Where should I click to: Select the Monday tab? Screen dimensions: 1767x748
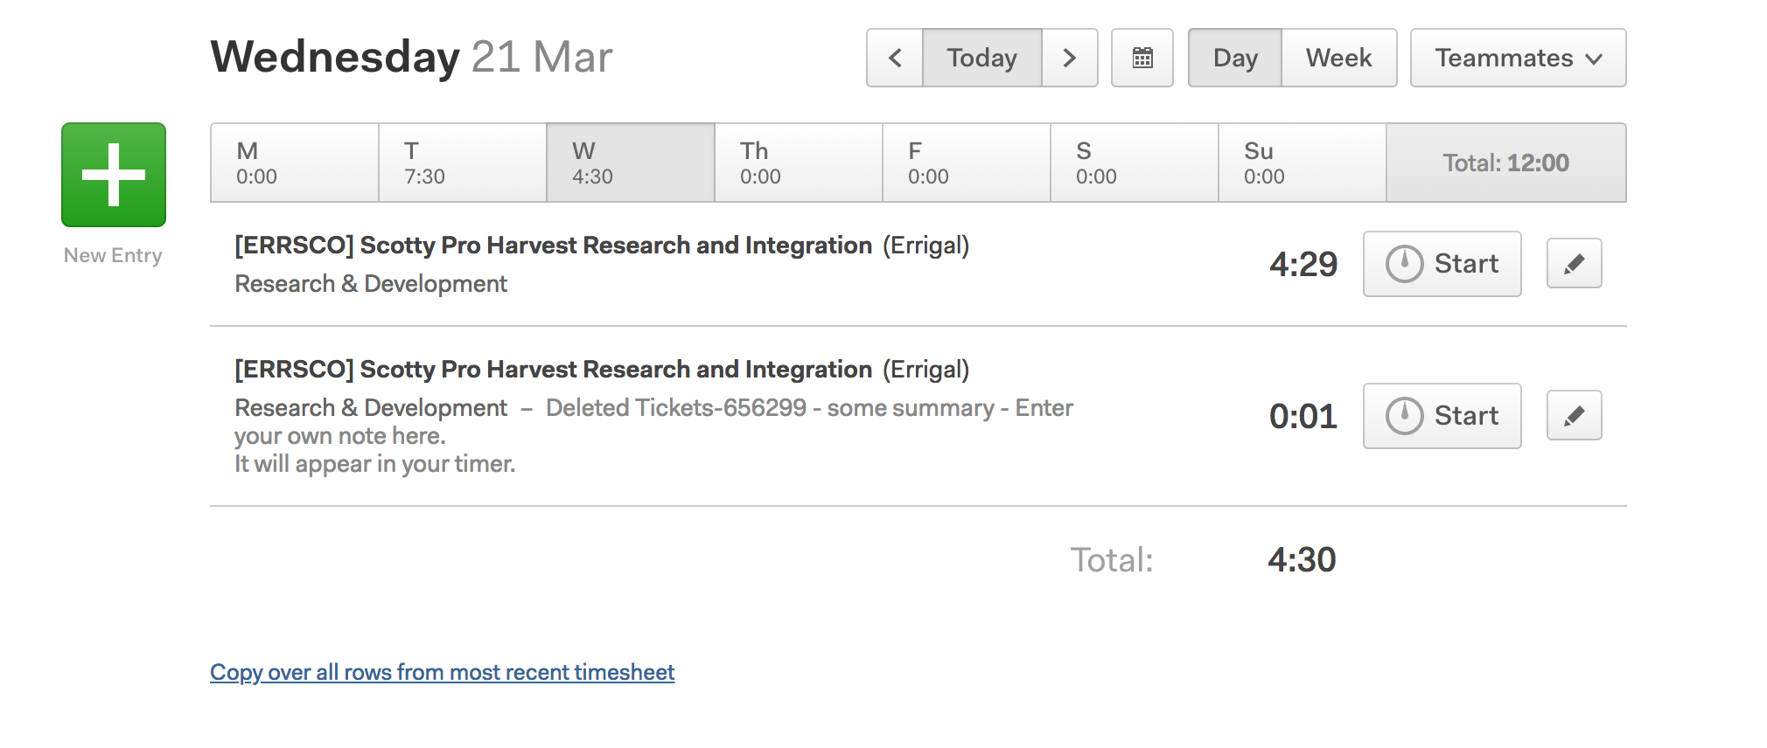pyautogui.click(x=295, y=163)
